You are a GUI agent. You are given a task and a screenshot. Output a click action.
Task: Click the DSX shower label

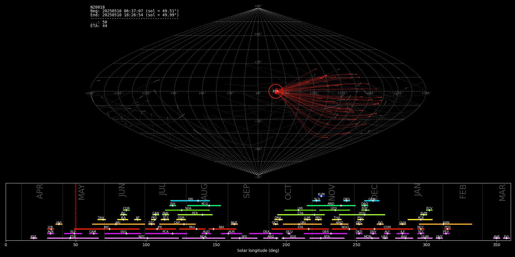coord(266,232)
